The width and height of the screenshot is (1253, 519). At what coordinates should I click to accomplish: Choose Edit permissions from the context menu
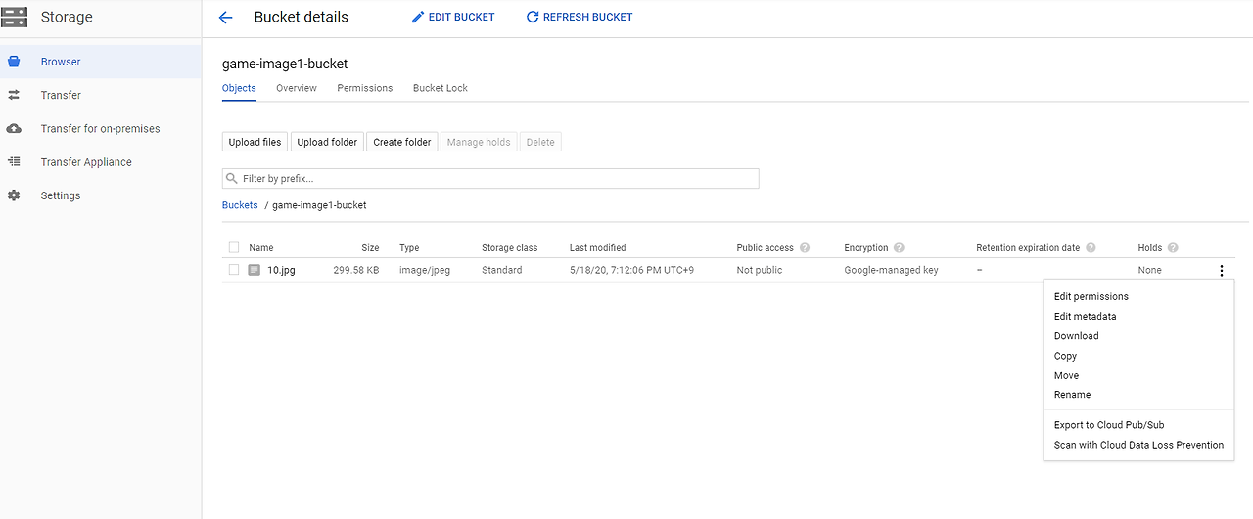(1091, 296)
